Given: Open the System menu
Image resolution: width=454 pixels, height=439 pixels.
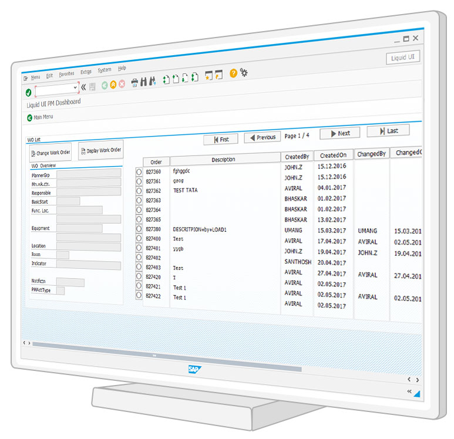Looking at the screenshot, I should (x=104, y=70).
